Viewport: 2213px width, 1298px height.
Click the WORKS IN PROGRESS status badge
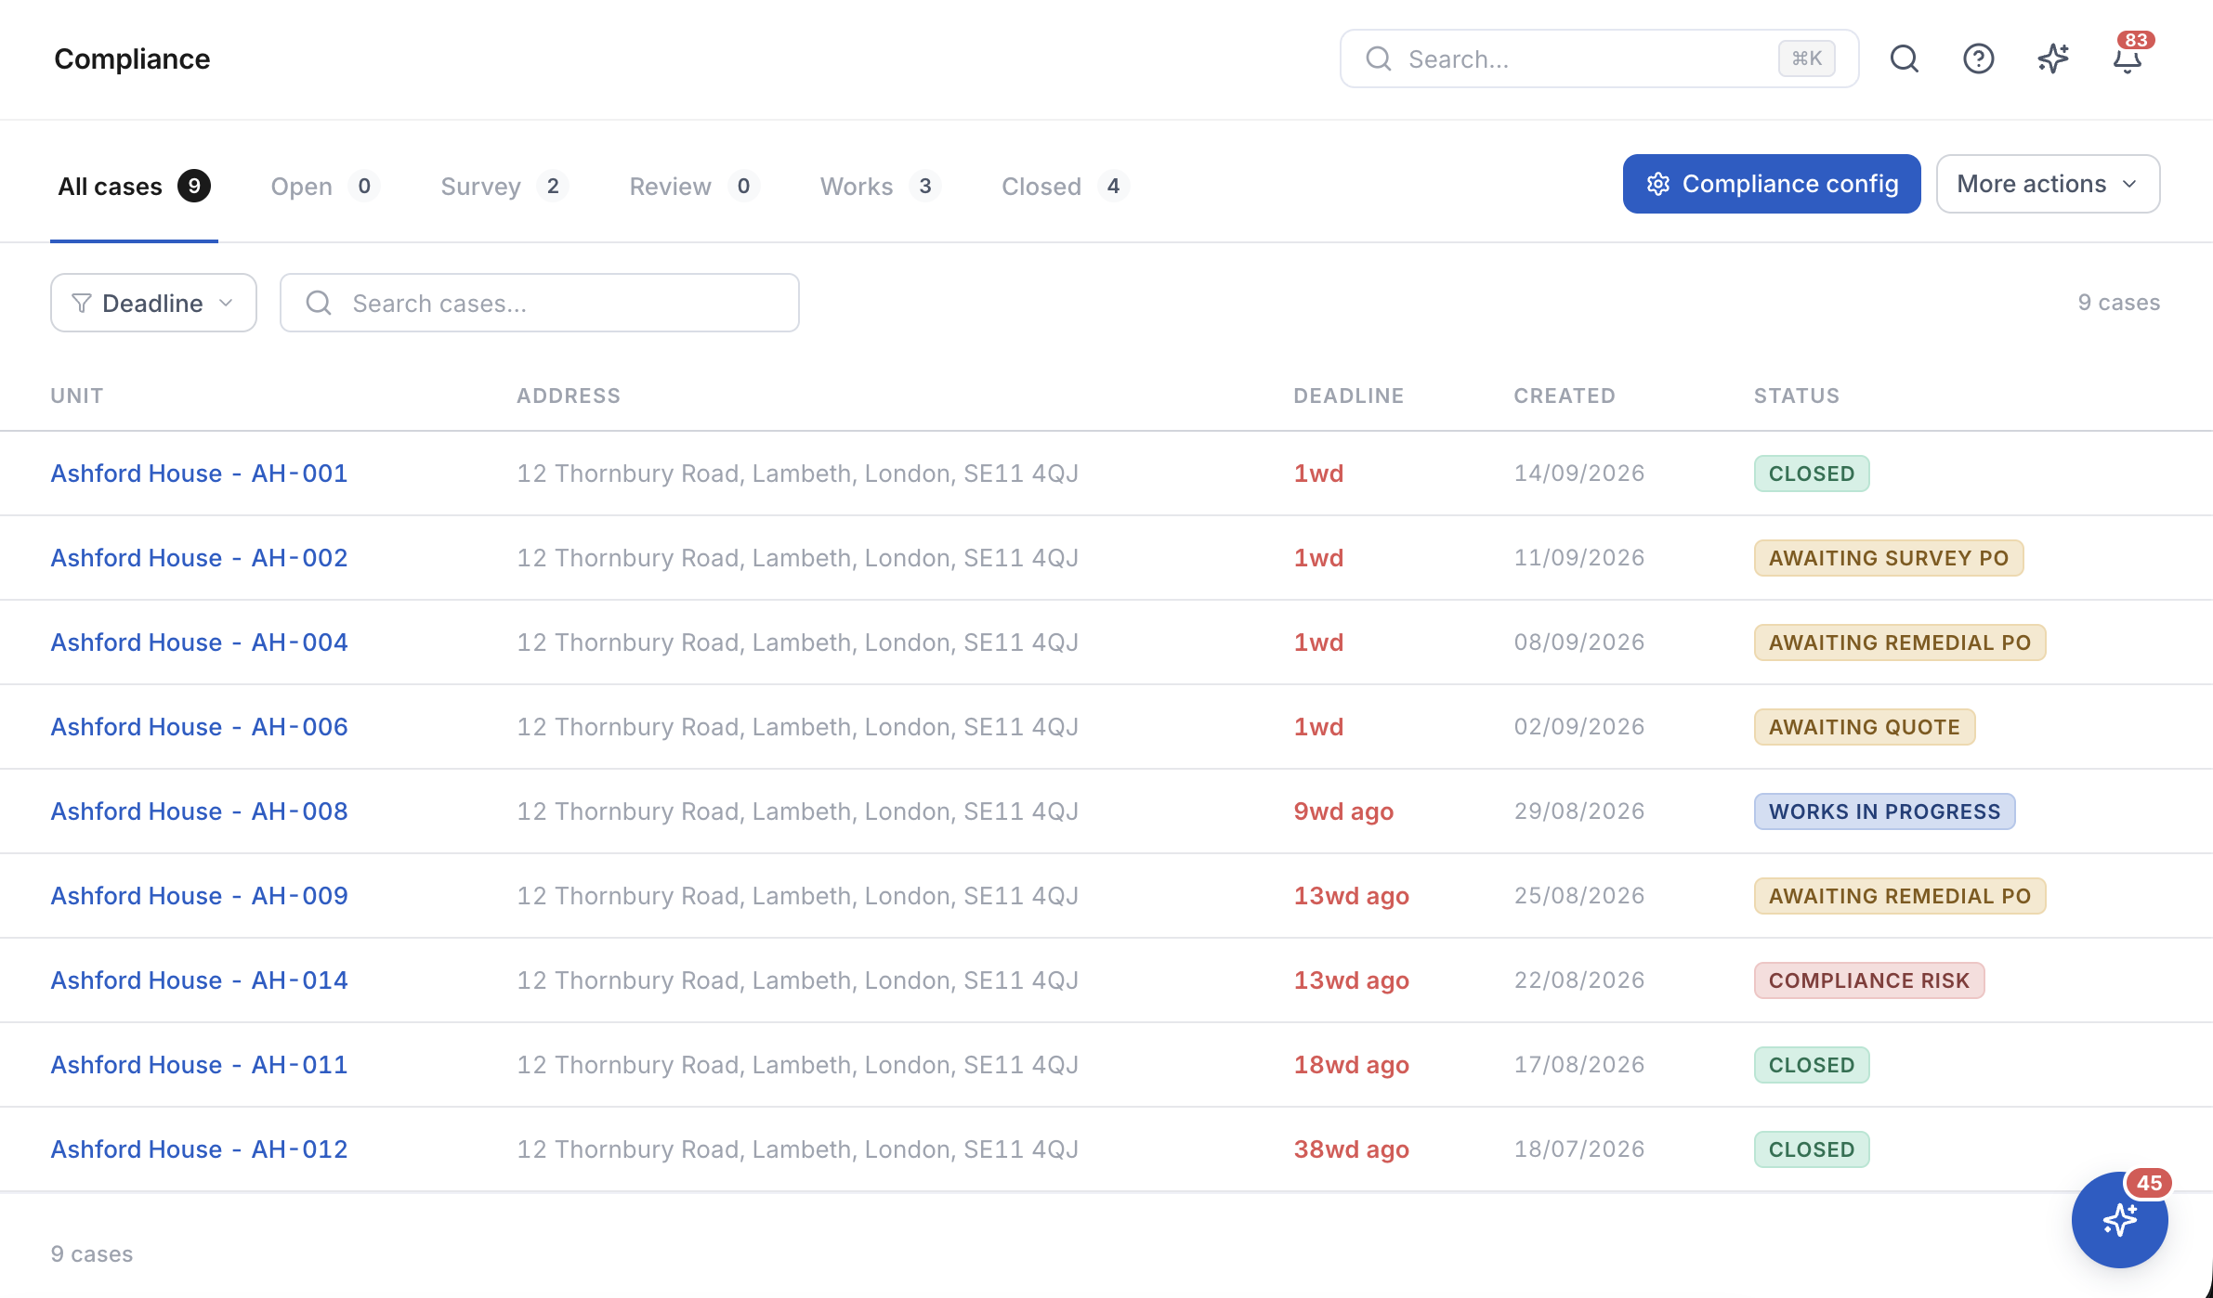coord(1884,811)
